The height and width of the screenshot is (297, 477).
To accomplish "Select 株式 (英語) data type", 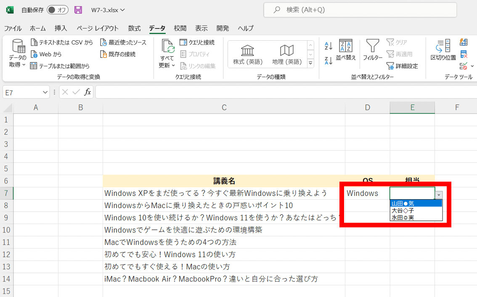I will point(248,54).
